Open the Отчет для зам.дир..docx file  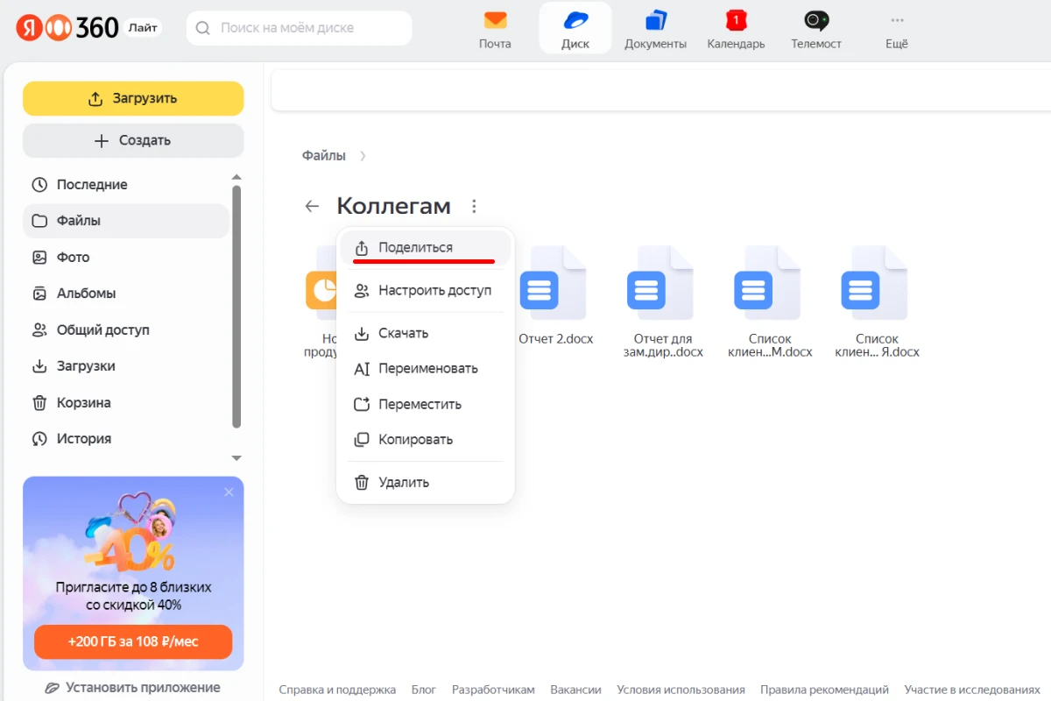pyautogui.click(x=663, y=301)
